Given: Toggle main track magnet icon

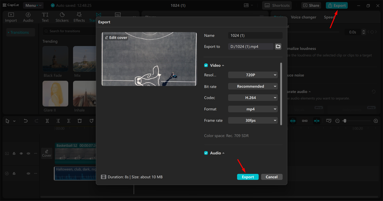Looking at the screenshot, I should pyautogui.click(x=293, y=121).
